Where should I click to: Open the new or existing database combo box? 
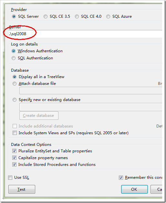[x=91, y=107]
